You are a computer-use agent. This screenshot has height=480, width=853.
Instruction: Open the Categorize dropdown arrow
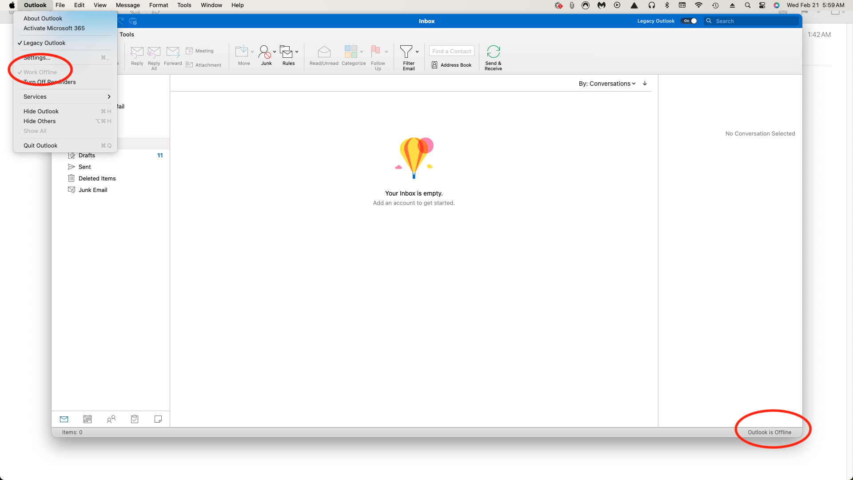[362, 52]
